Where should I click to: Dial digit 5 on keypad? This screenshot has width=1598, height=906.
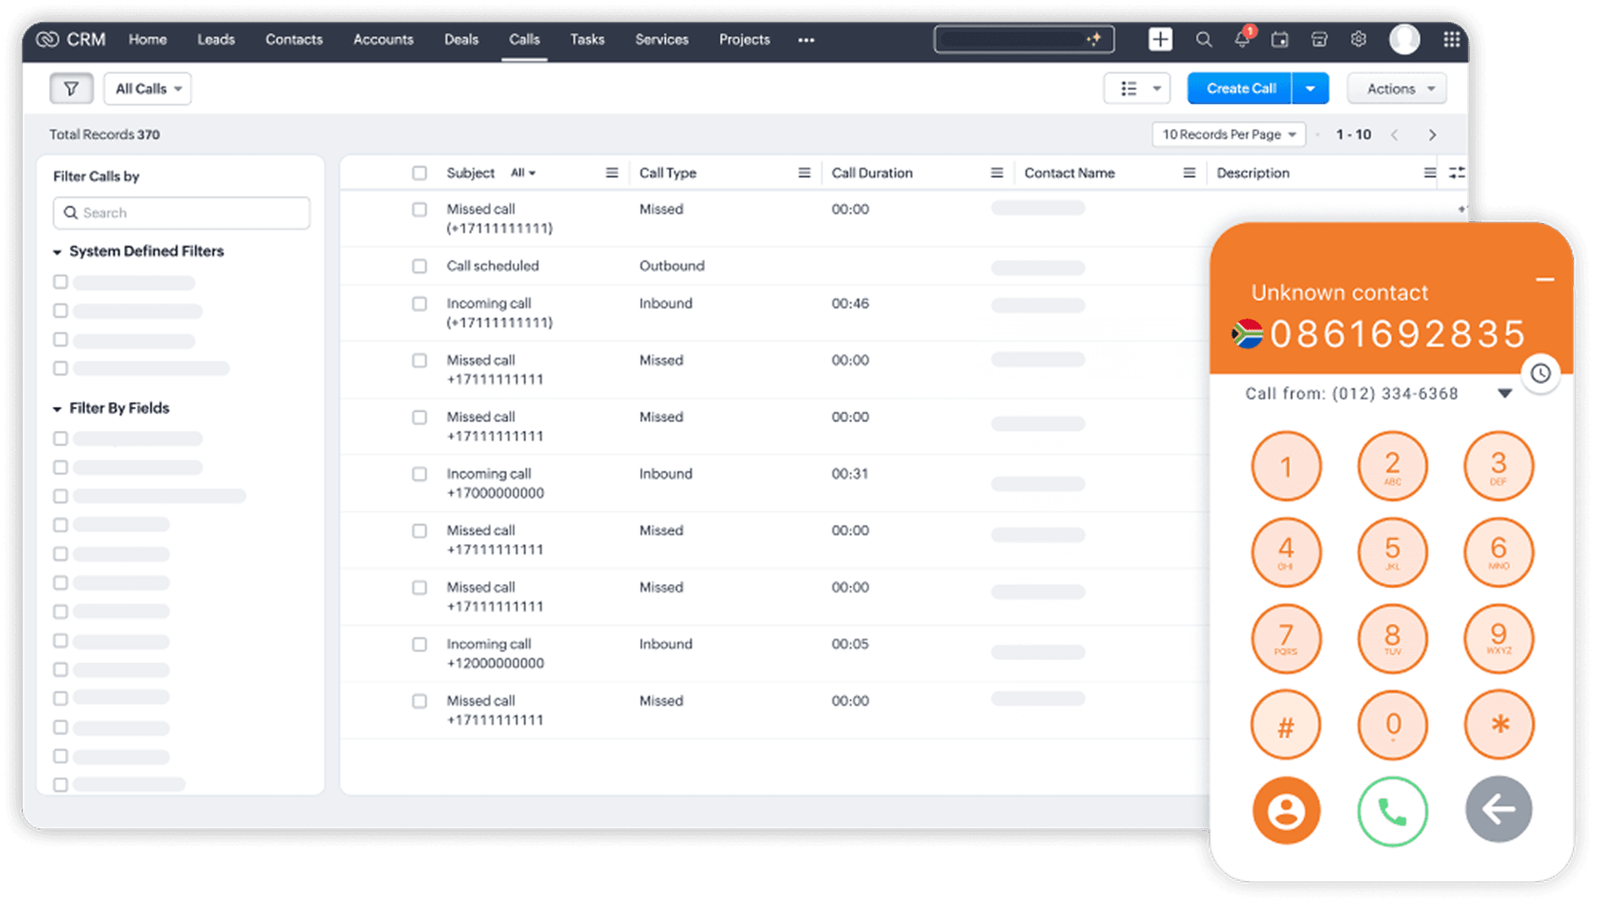1392,552
